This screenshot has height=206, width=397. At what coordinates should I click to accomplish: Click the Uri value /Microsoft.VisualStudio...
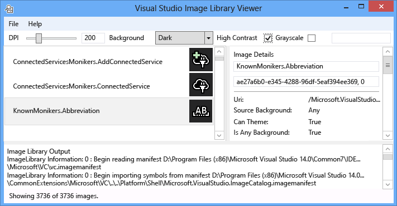344,100
